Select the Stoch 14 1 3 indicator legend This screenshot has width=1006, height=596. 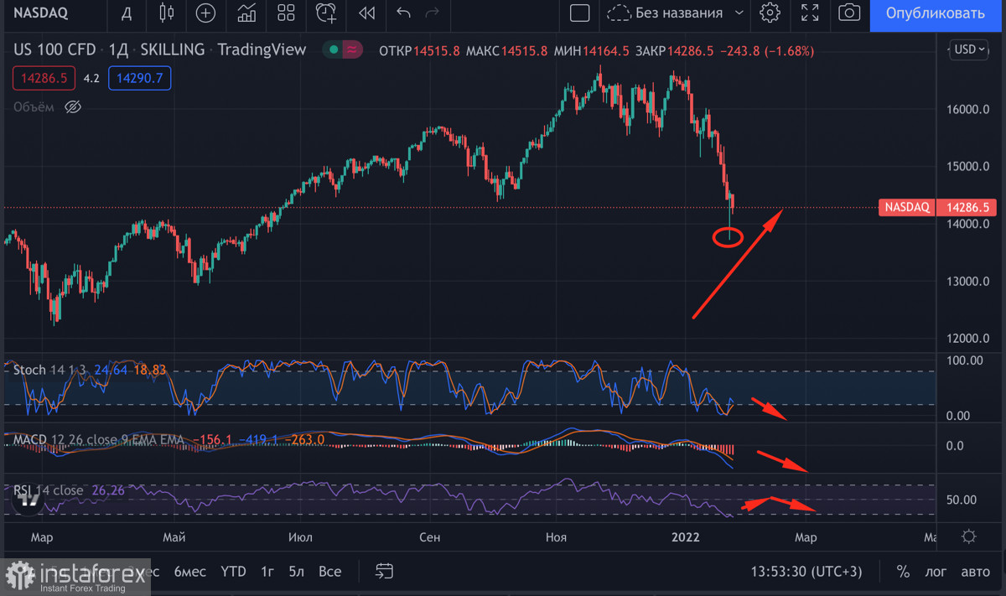click(49, 369)
